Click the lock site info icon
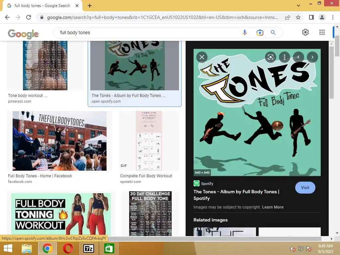340x255 pixels. 42,17
